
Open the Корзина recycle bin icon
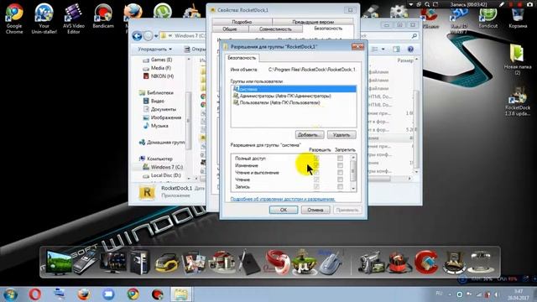pos(518,17)
